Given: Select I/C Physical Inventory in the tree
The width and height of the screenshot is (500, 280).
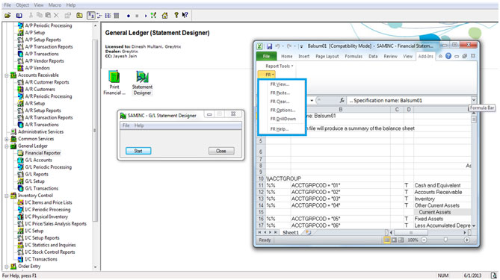Looking at the screenshot, I should 46,217.
